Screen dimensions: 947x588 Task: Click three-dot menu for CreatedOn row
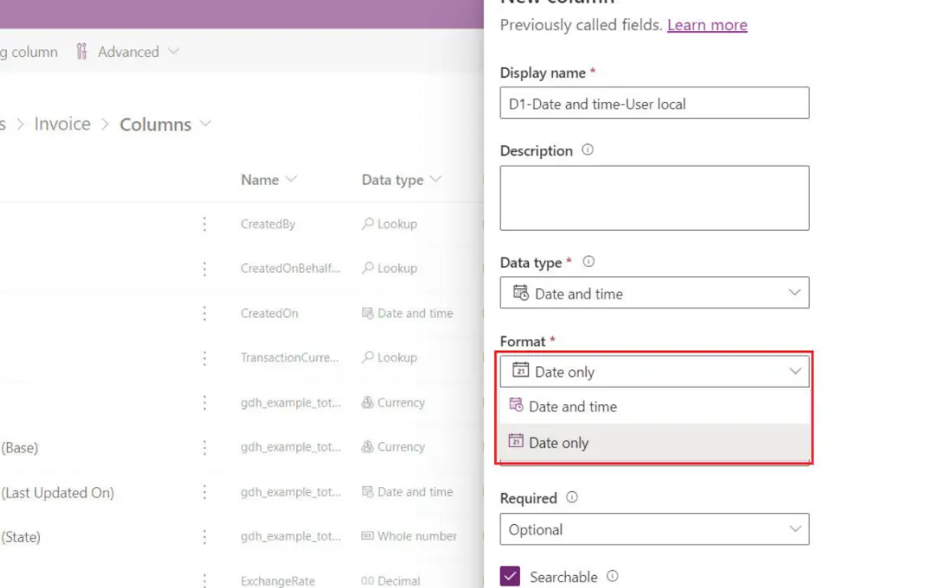[204, 313]
